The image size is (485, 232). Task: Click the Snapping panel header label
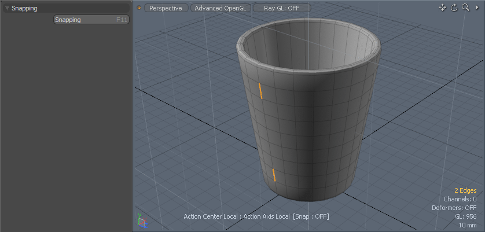point(24,8)
